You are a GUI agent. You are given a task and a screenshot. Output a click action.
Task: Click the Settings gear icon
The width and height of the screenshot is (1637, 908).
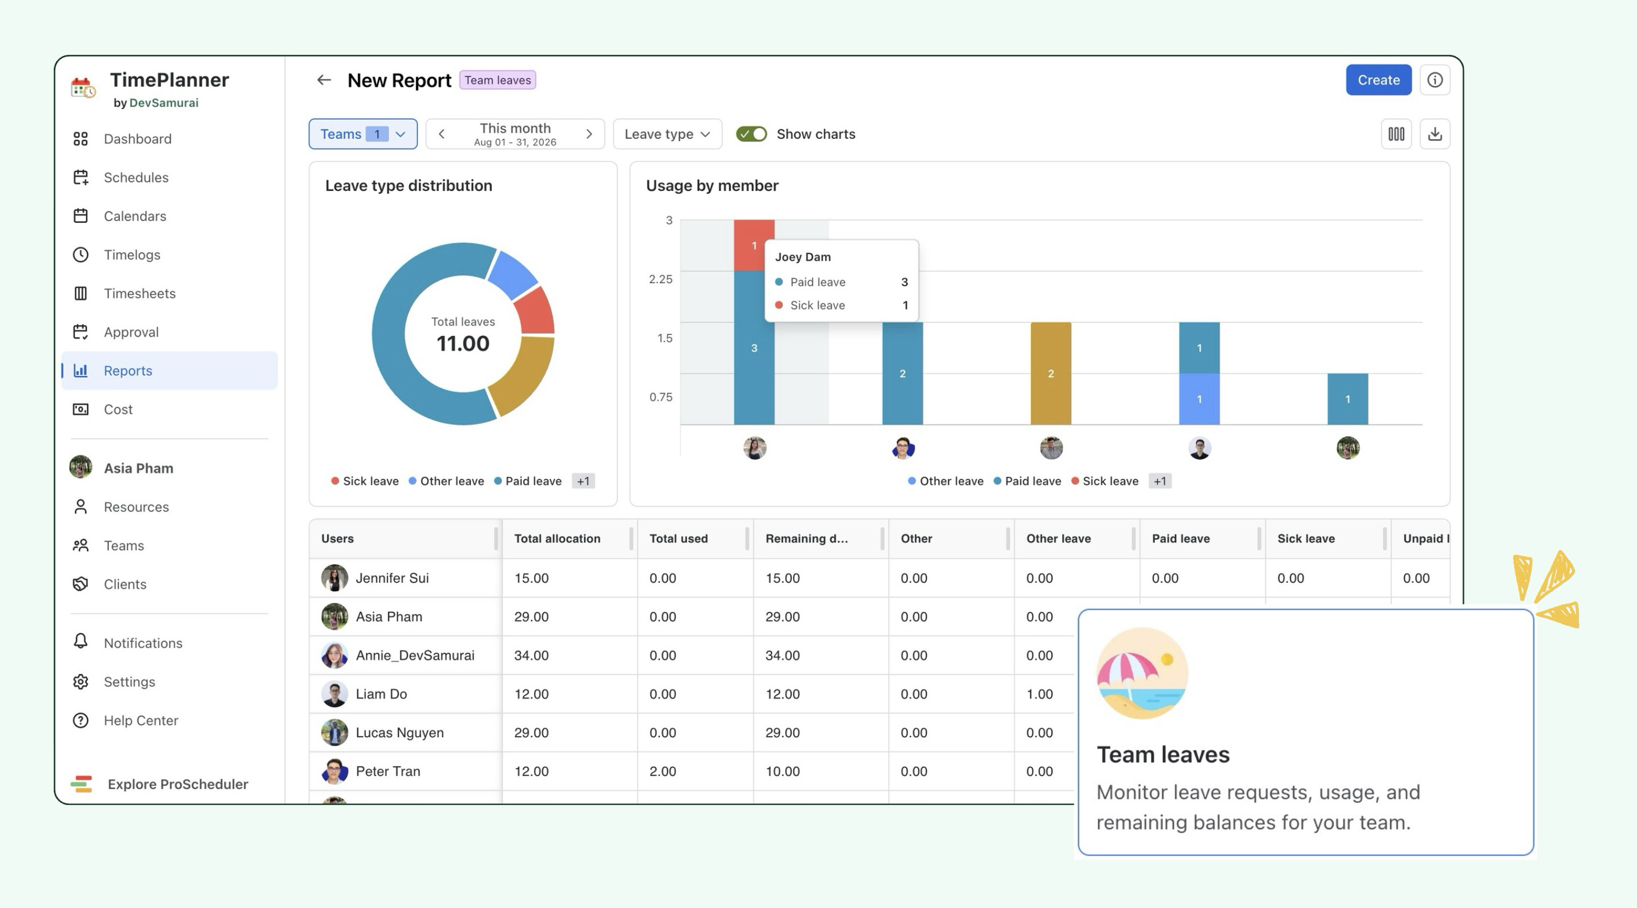81,682
